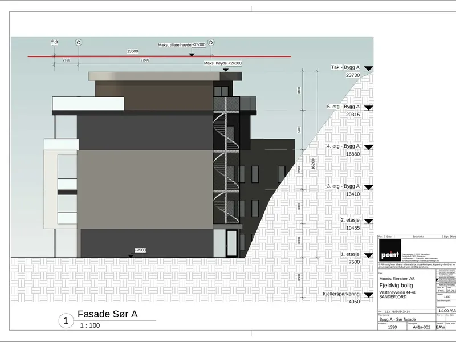Image resolution: width=456 pixels, height=342 pixels.
Task: Click the grid bubble labeled D
Action: click(x=211, y=42)
